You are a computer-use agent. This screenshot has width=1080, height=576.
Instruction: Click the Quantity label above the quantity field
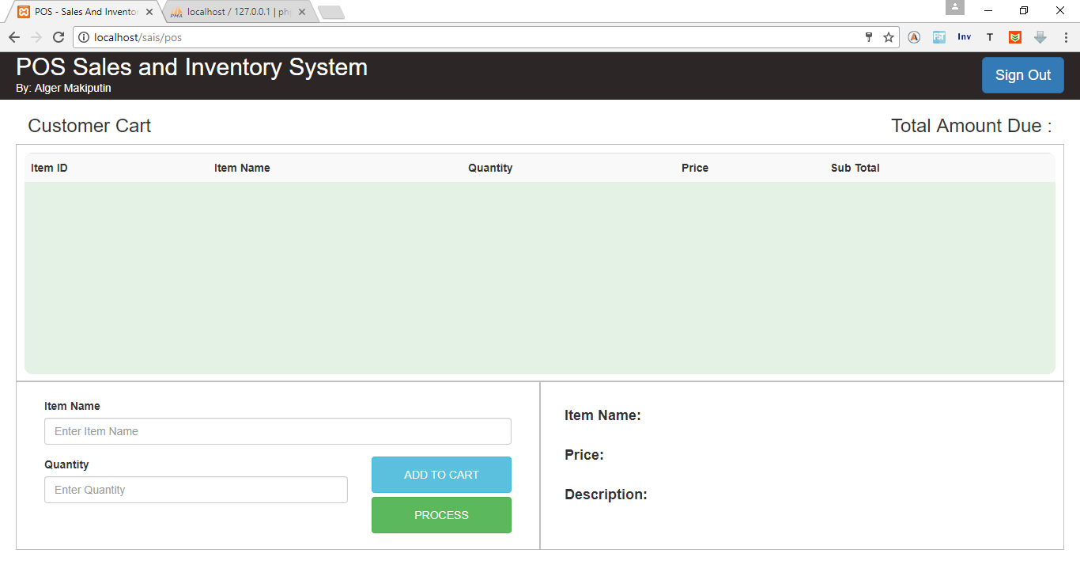(66, 464)
